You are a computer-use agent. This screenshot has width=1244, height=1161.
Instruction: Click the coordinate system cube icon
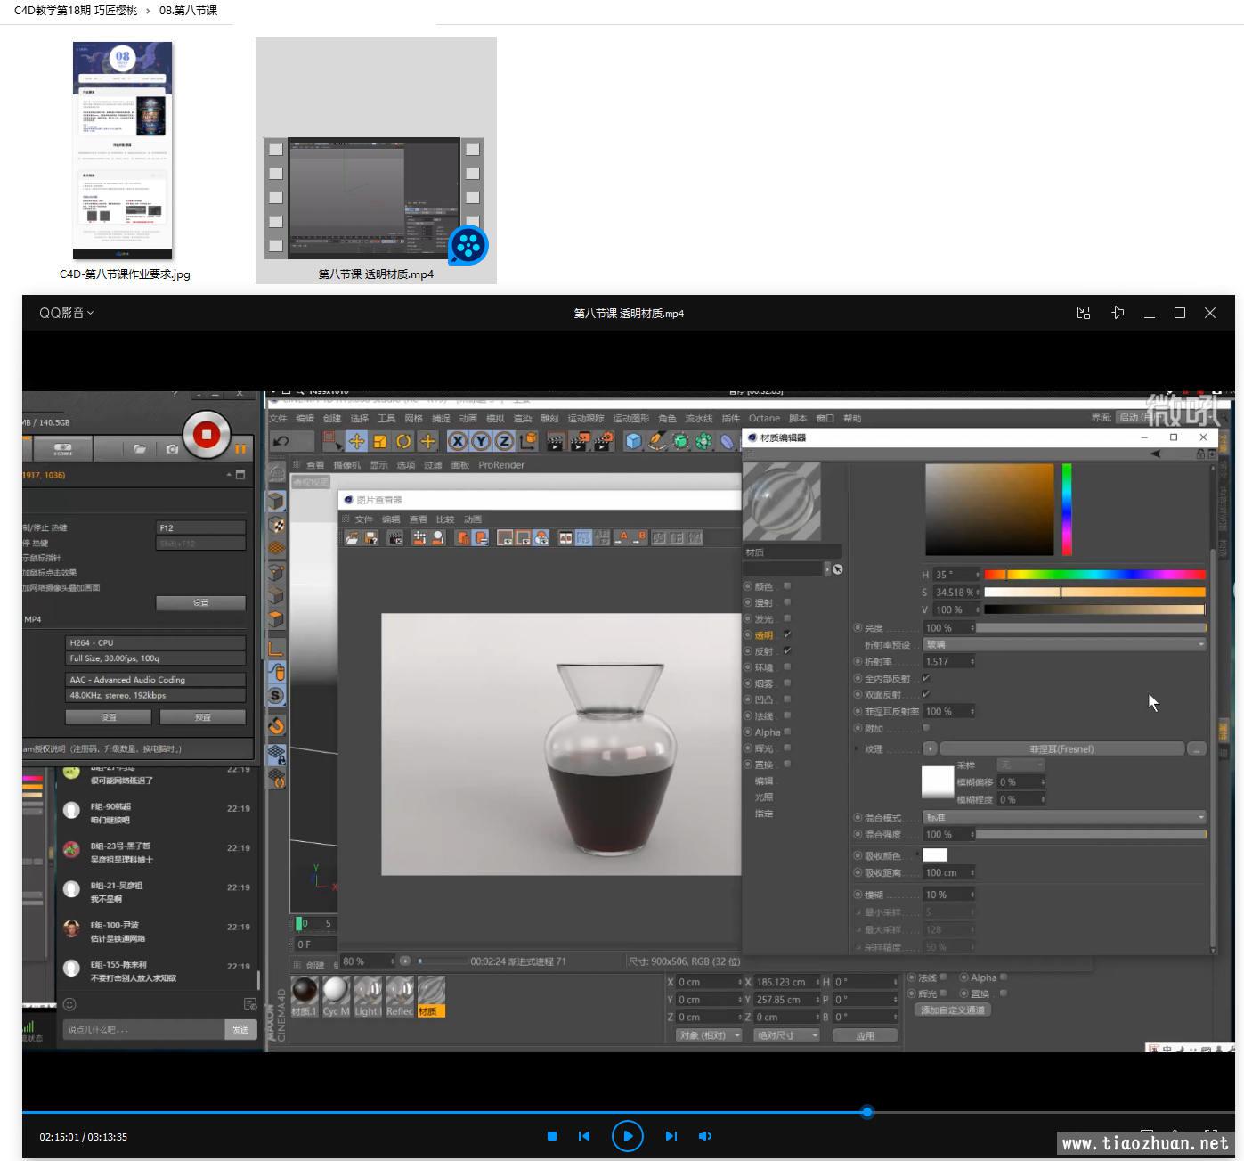(x=528, y=441)
